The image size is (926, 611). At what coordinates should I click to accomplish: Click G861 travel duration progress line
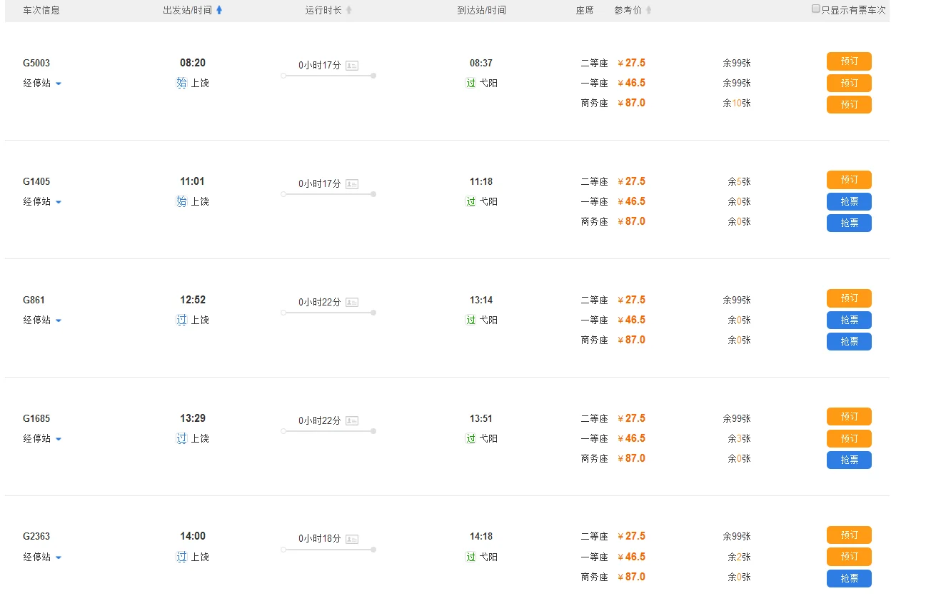328,313
